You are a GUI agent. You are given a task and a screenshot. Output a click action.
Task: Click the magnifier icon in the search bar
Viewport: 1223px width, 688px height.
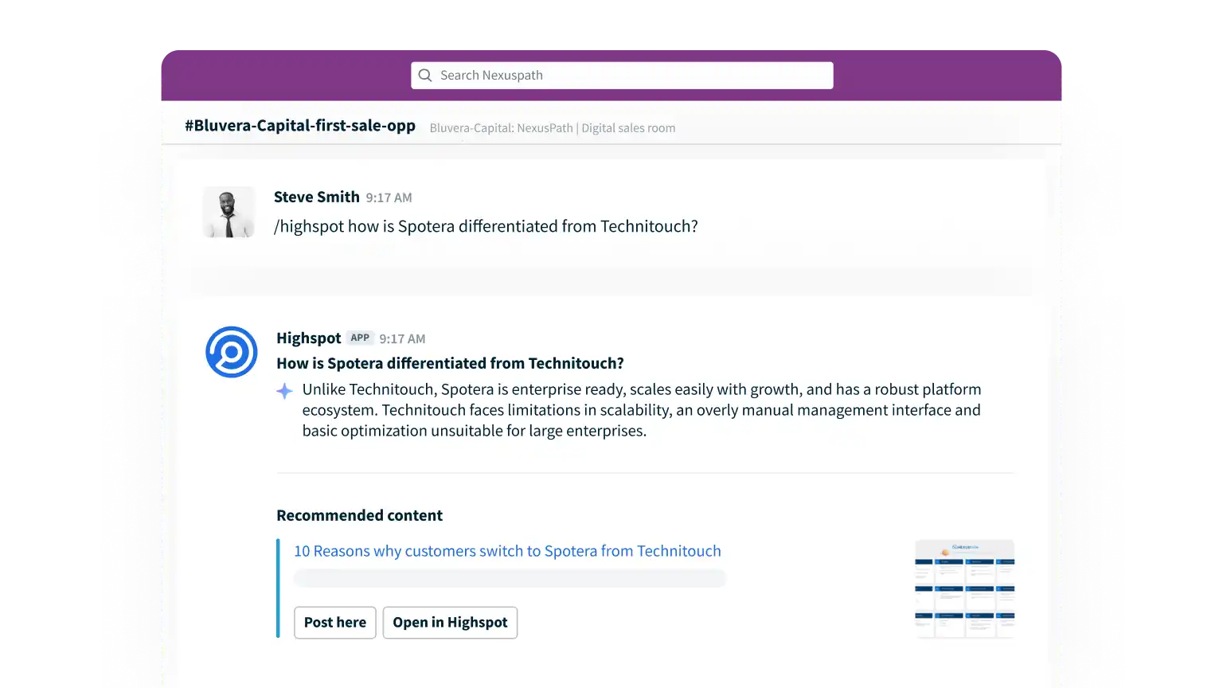pos(425,76)
